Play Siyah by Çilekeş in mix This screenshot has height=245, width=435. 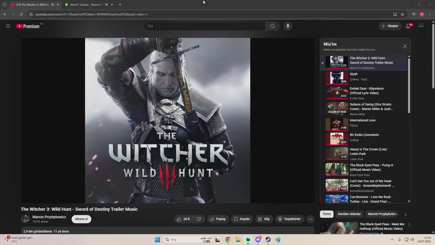tap(364, 78)
